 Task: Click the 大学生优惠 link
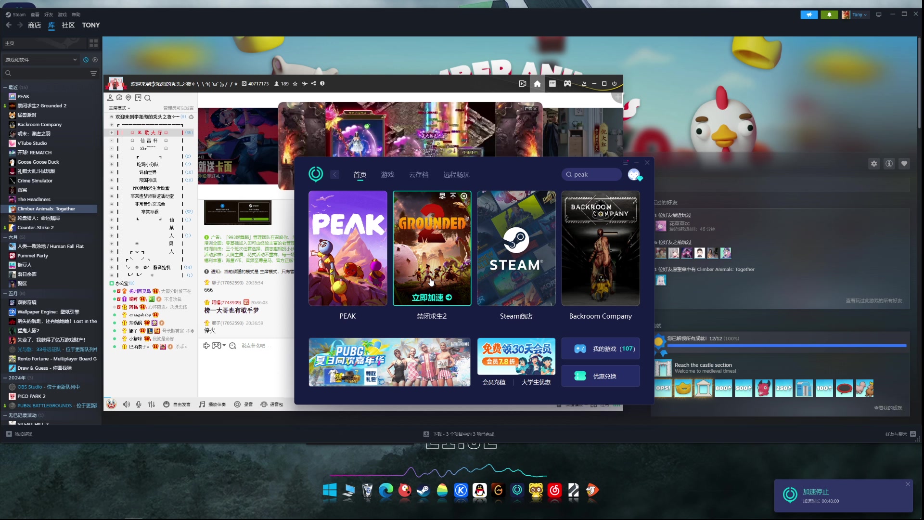(536, 382)
